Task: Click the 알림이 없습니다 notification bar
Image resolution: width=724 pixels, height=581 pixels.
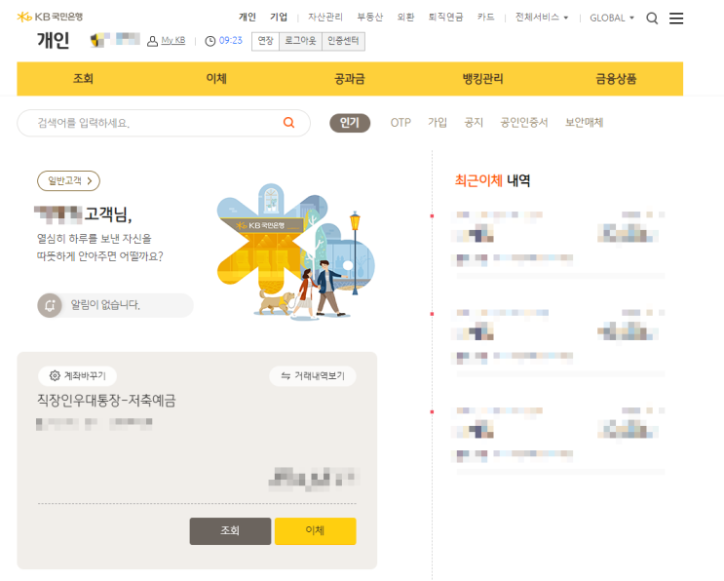Action: click(x=115, y=305)
